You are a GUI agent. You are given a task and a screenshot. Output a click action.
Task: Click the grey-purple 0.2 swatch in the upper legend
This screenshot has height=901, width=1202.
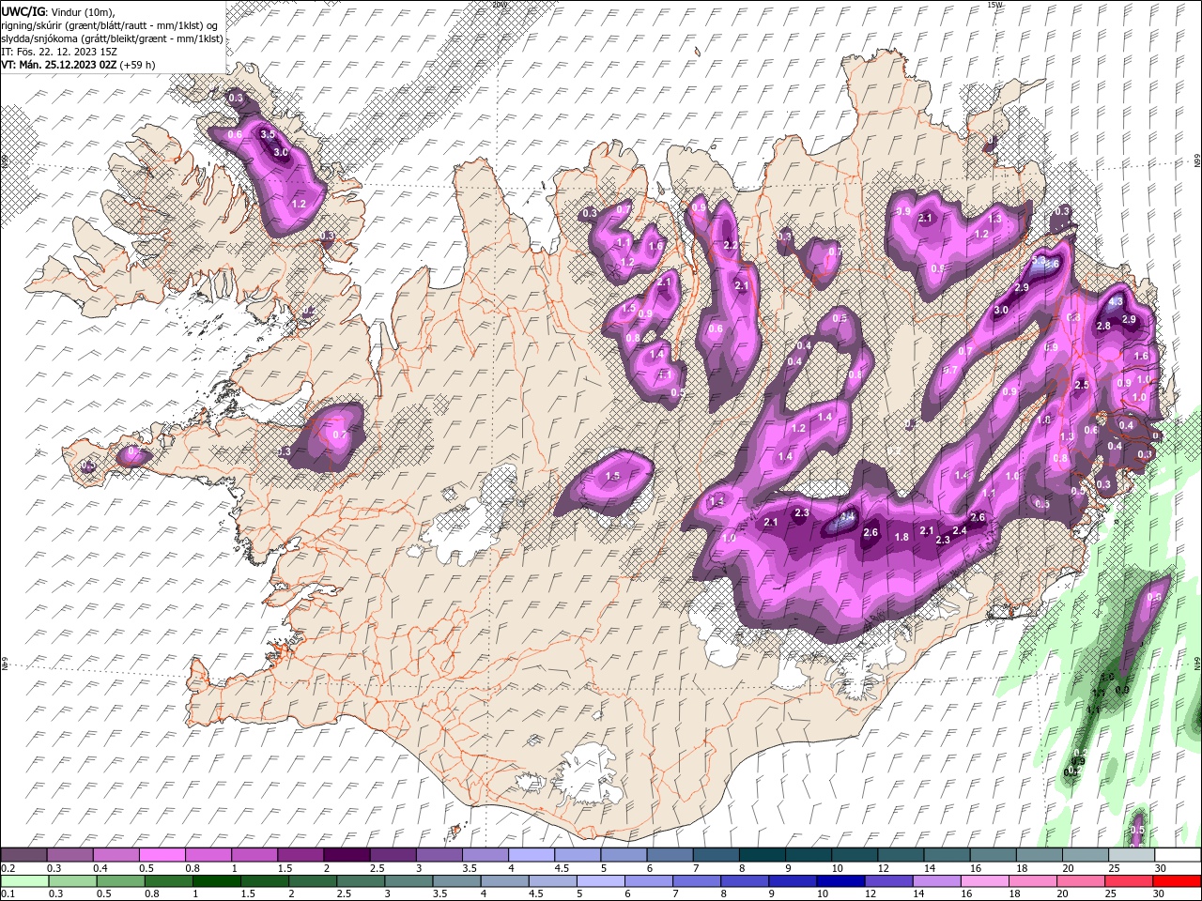coord(23,855)
